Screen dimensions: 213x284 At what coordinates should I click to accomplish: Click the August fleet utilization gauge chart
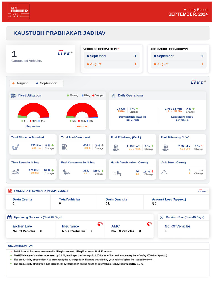click(82, 110)
